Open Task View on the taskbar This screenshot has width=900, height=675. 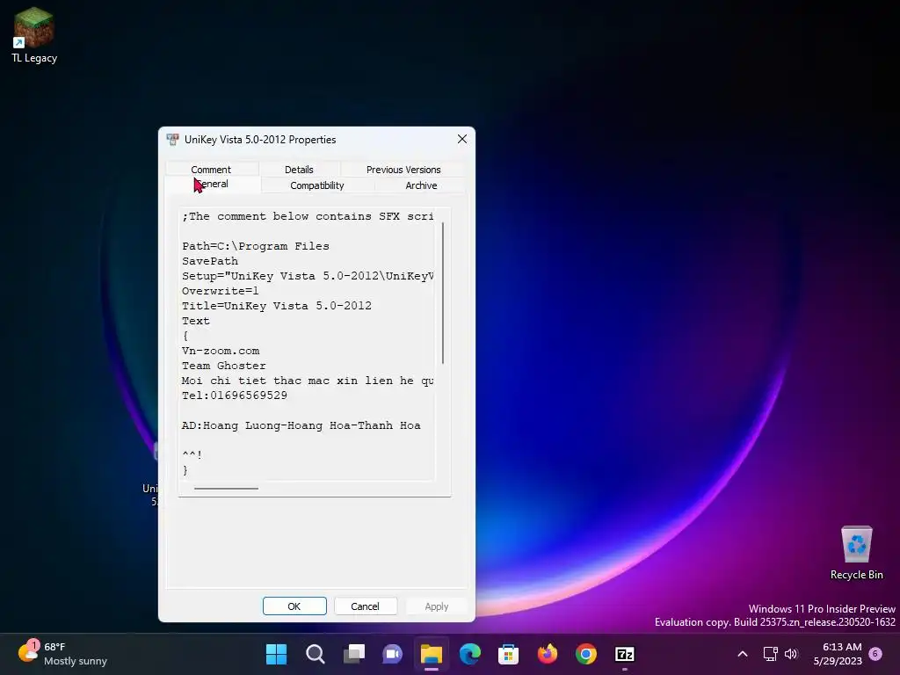[x=354, y=654]
